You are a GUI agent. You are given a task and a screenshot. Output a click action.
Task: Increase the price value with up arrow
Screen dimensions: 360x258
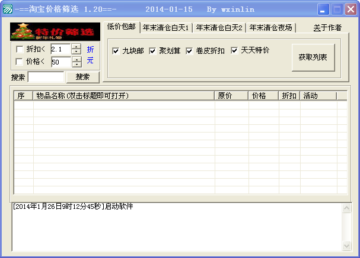(77, 59)
